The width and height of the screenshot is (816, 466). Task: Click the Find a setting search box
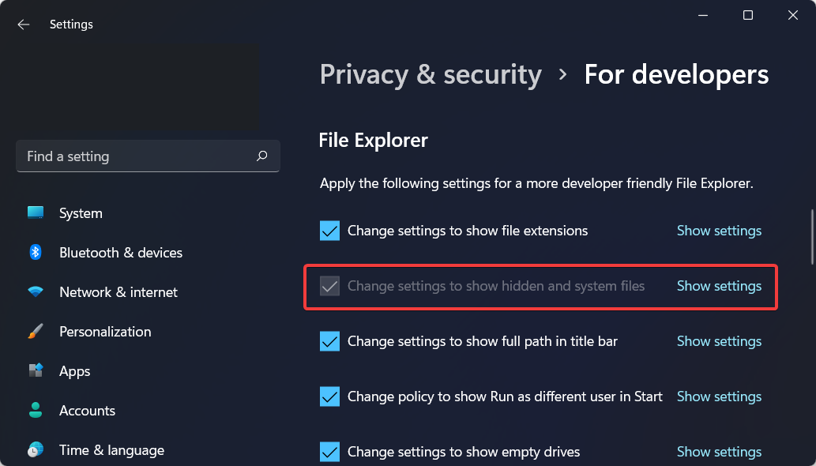[138, 156]
